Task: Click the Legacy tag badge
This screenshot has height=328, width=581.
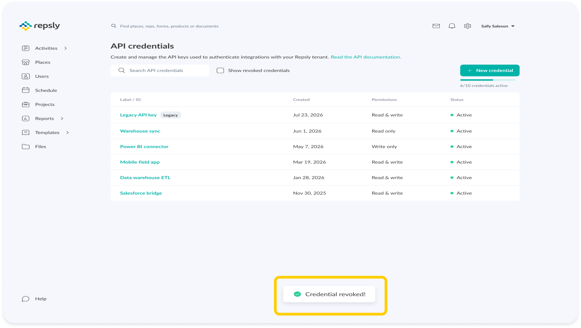Action: [170, 115]
